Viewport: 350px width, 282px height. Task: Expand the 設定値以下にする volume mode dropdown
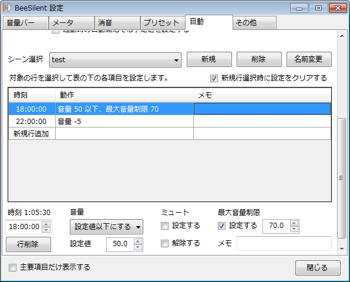coord(106,227)
